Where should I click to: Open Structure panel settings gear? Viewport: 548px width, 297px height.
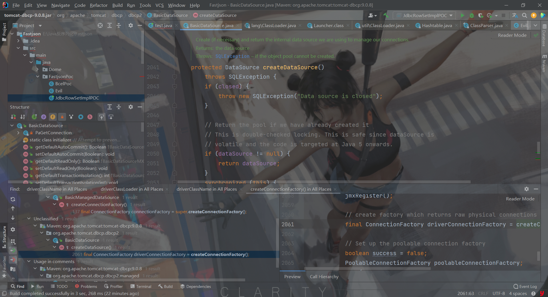[x=130, y=107]
